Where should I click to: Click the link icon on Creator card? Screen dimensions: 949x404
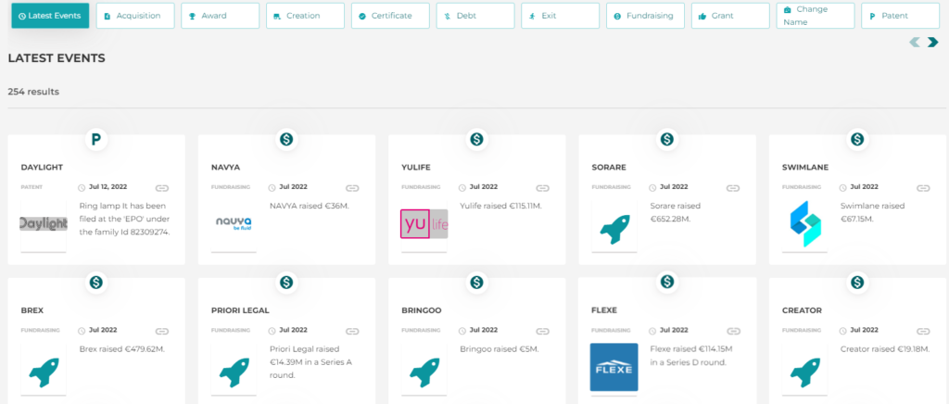tap(923, 332)
